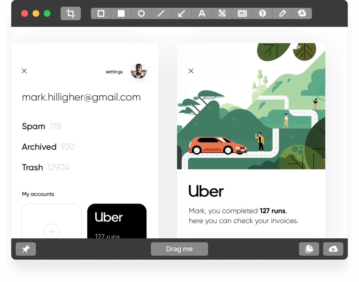Select the text tool
The image size is (359, 282).
[202, 13]
